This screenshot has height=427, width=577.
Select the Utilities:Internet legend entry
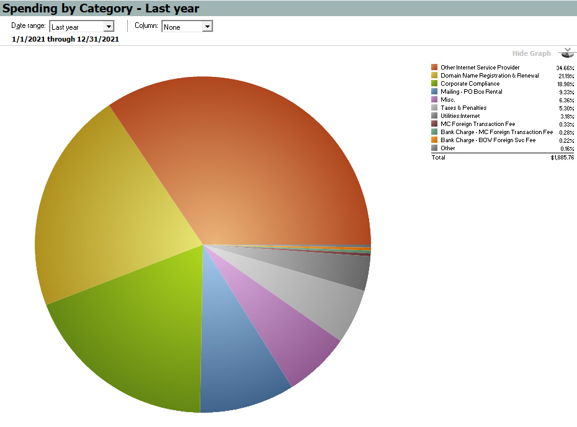pos(460,116)
